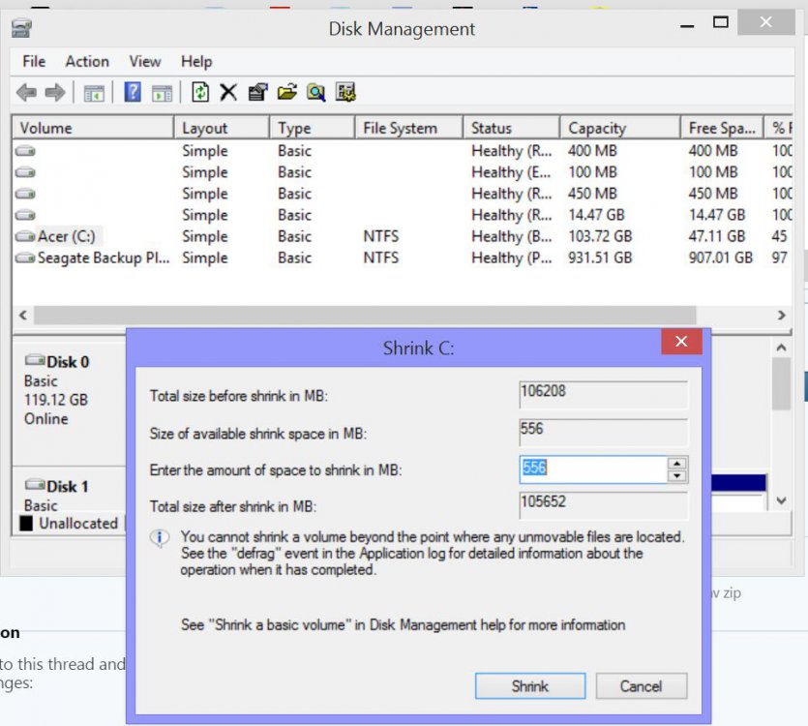Click the 907.01 GB free space cell
808x726 pixels.
tap(720, 257)
